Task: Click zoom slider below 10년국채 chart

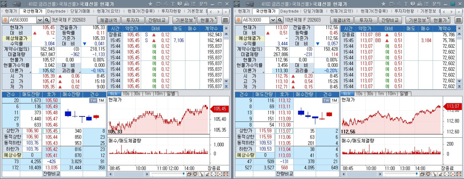Action: point(401,174)
